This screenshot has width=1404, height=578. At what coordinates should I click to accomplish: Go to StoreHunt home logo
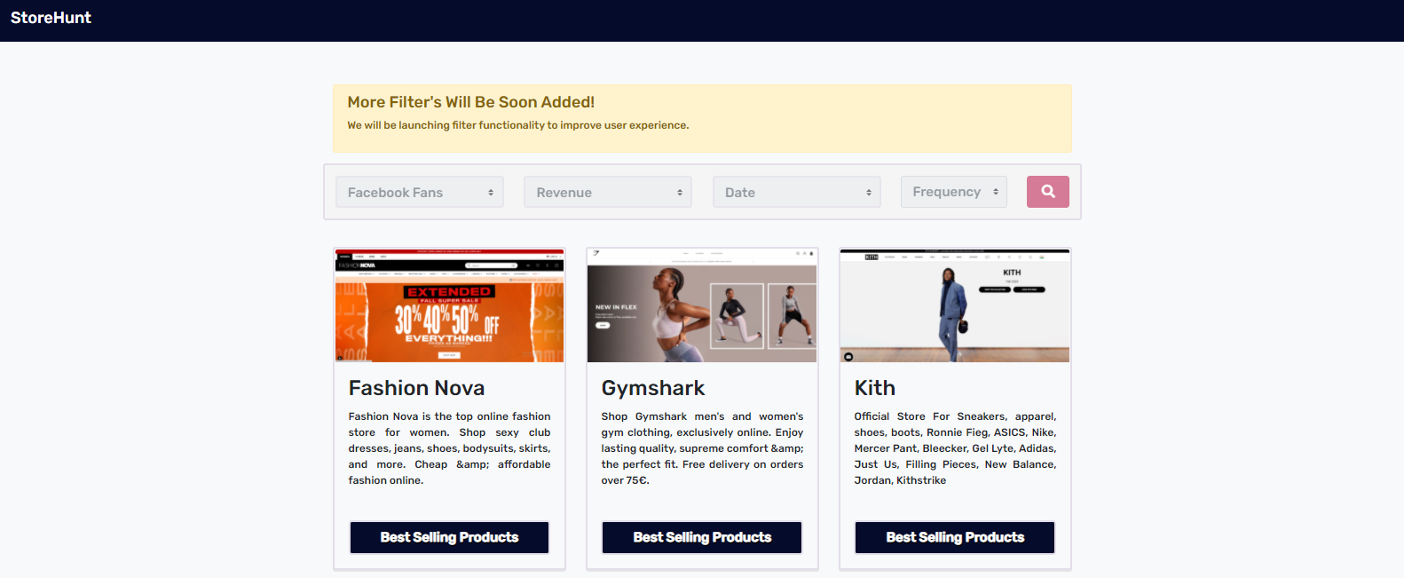(x=51, y=18)
